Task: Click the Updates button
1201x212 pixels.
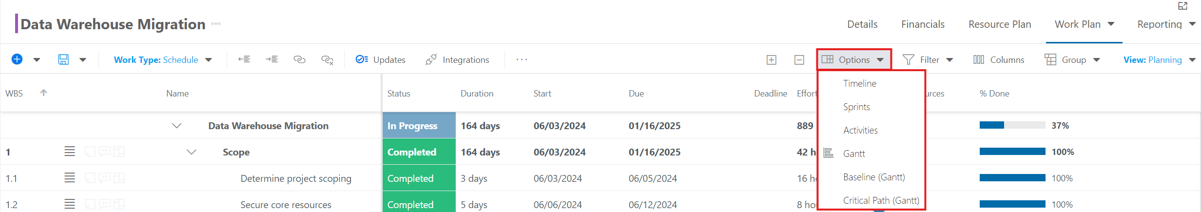Action: click(x=380, y=59)
